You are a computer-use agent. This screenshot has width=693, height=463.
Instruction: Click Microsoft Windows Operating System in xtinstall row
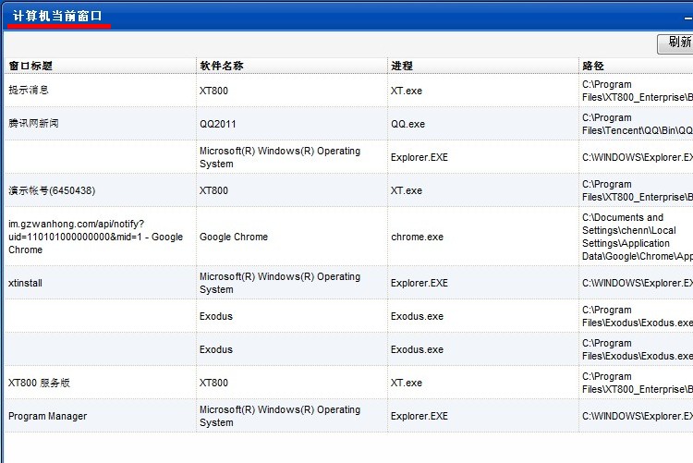(x=292, y=283)
